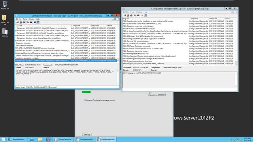The width and height of the screenshot is (253, 142).
Task: Click the View Log button in setup wizard
Action: [x=87, y=134]
